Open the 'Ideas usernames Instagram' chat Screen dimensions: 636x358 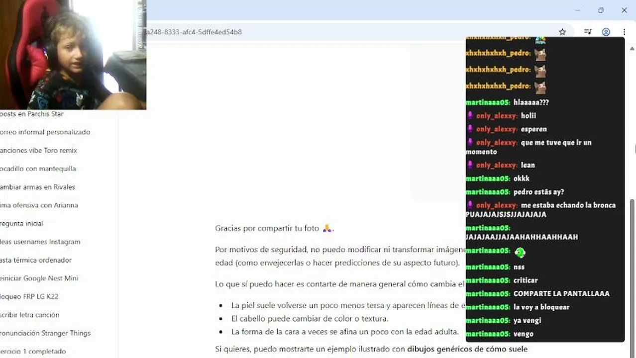click(40, 242)
